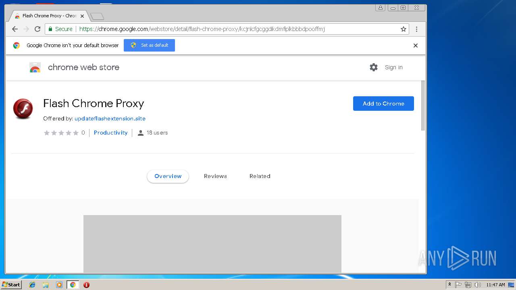This screenshot has width=516, height=290.
Task: Open the Windows Start menu
Action: tap(11, 284)
